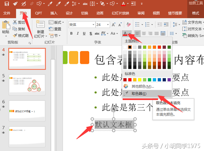Select slide 7 thumbnail

click(27, 136)
